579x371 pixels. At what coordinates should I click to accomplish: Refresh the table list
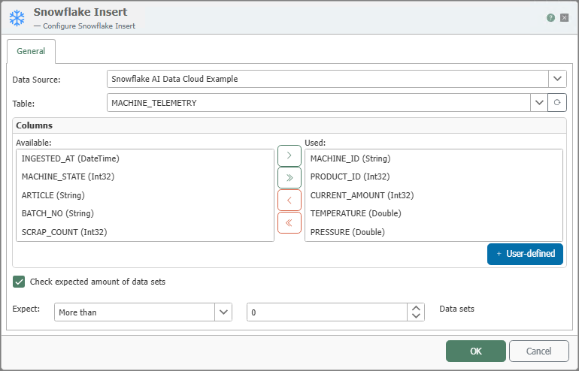click(x=557, y=103)
